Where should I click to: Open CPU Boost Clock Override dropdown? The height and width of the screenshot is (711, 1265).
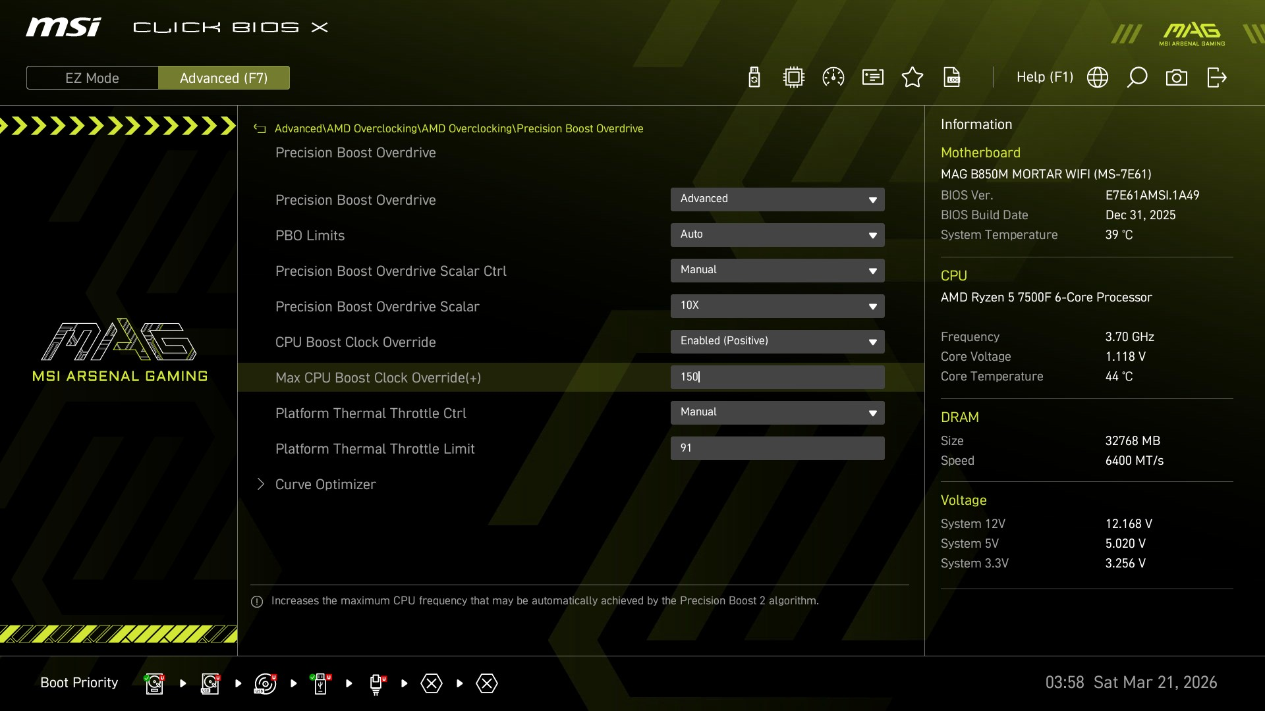pyautogui.click(x=777, y=342)
